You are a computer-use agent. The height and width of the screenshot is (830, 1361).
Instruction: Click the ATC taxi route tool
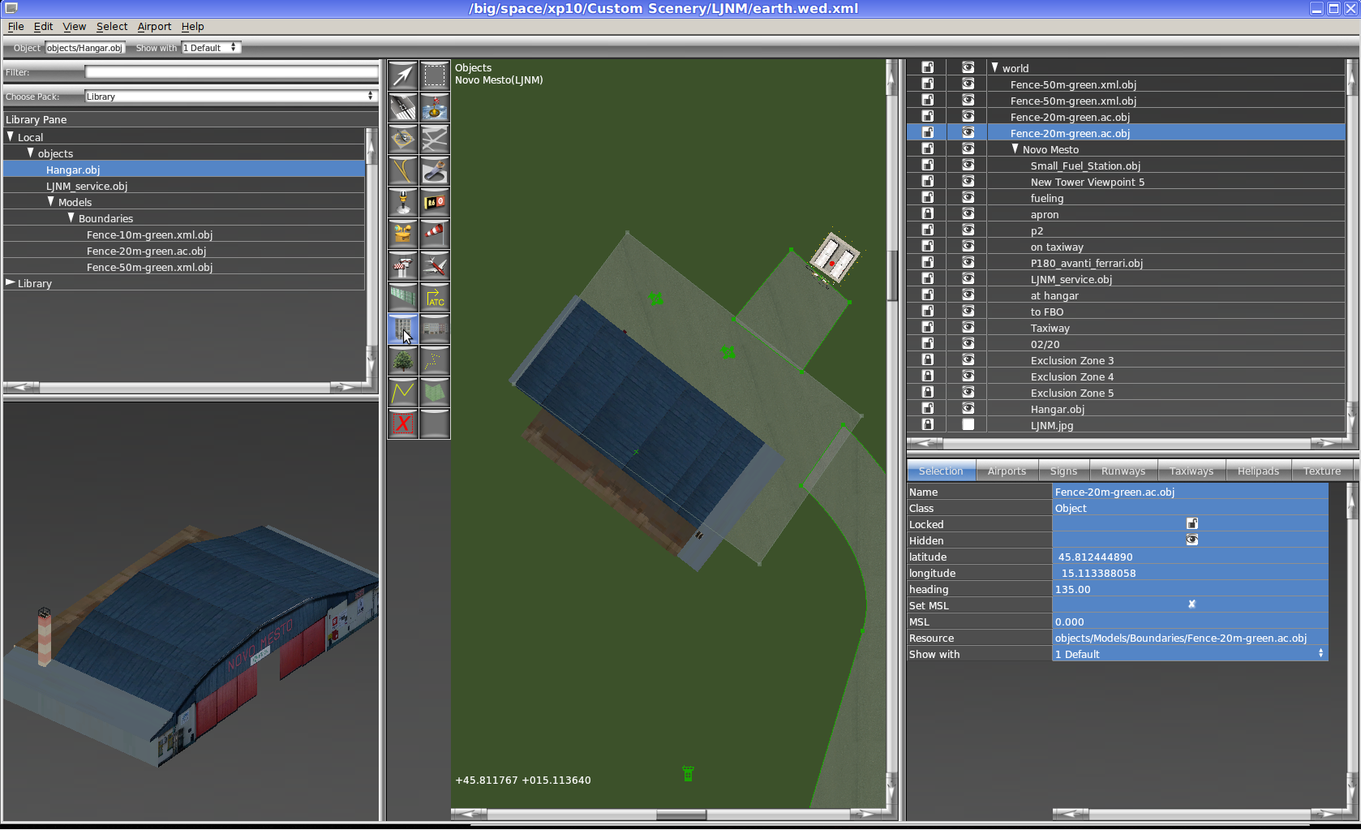(x=435, y=297)
